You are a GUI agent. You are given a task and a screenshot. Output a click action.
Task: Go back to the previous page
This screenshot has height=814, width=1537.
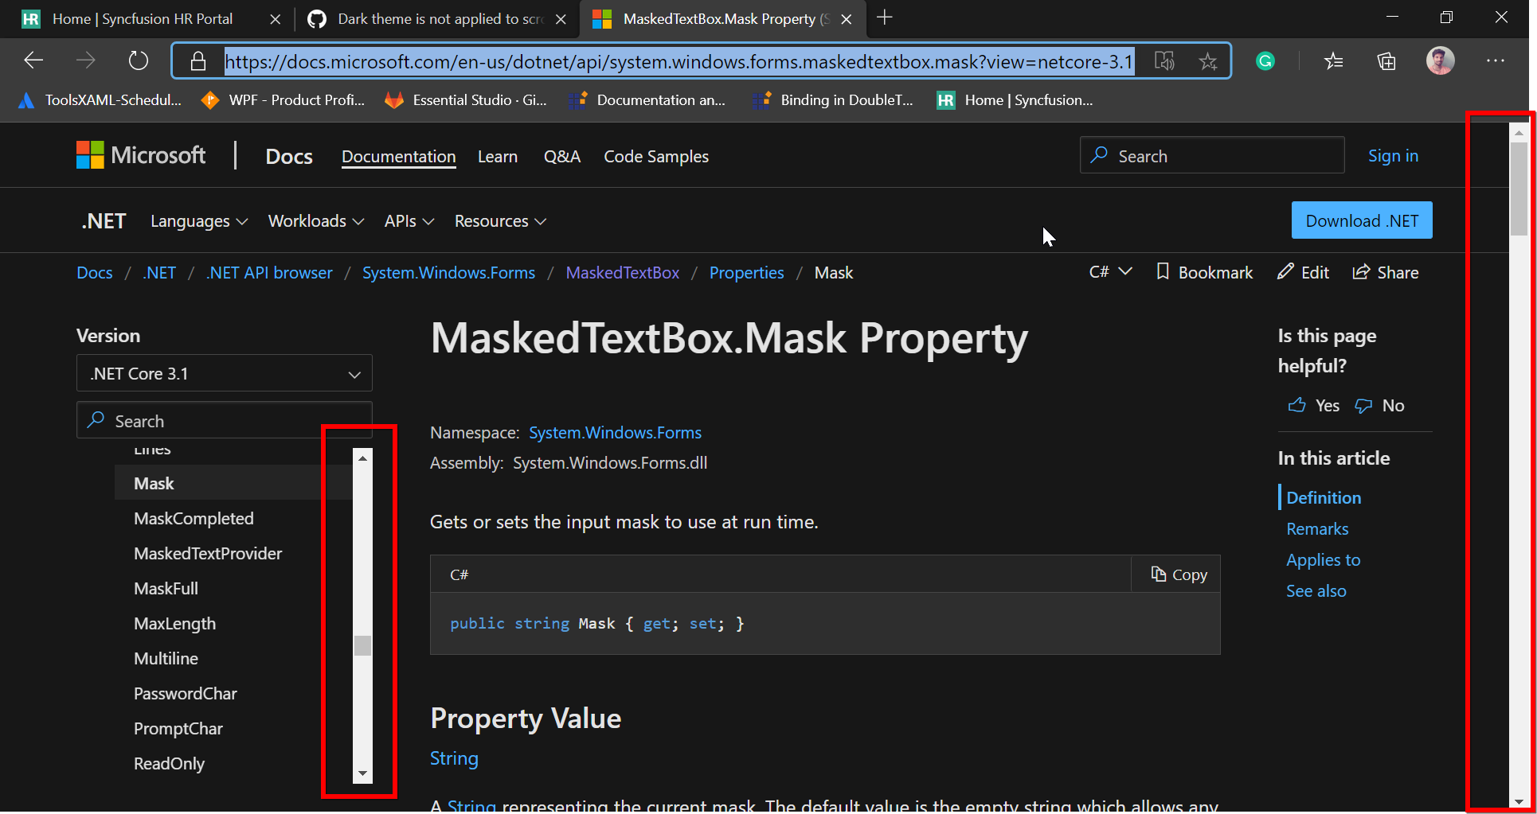[33, 60]
